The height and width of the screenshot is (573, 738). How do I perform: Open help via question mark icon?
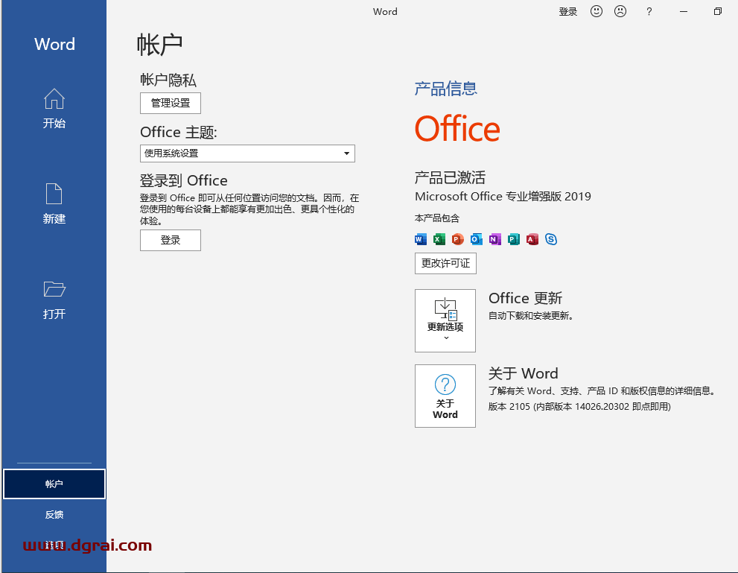pos(649,11)
